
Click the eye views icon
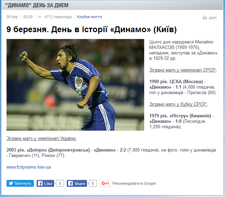click(40, 17)
